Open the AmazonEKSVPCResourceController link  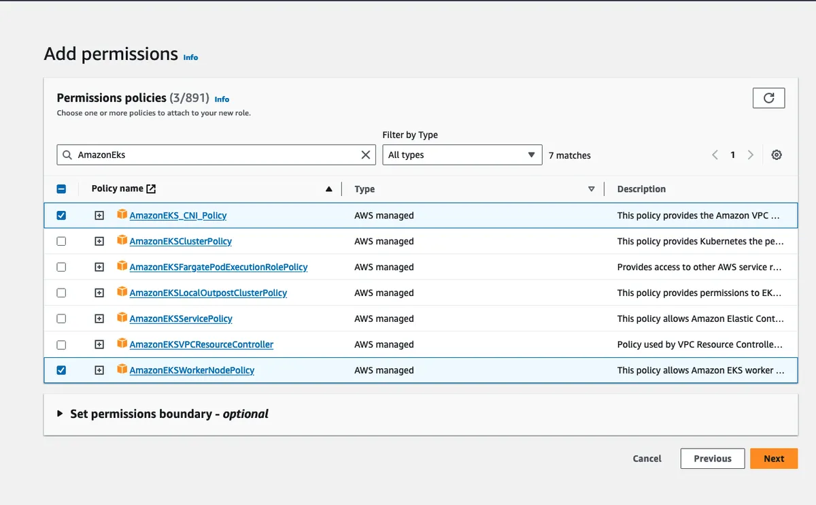pos(201,345)
